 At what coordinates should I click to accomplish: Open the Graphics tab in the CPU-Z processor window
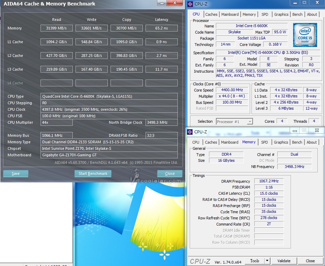(x=281, y=14)
